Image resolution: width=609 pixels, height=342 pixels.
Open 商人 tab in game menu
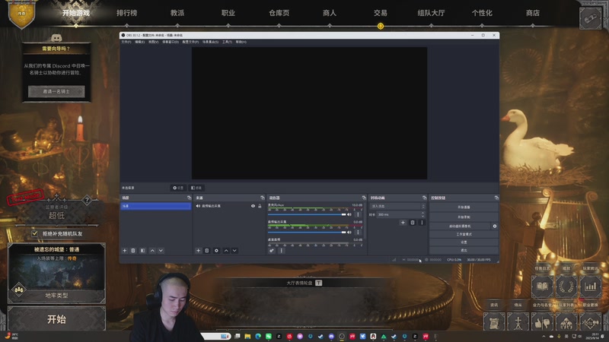point(330,13)
